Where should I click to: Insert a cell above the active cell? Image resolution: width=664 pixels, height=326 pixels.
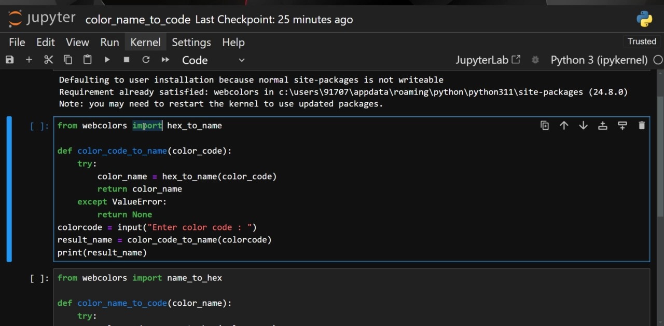click(x=603, y=125)
